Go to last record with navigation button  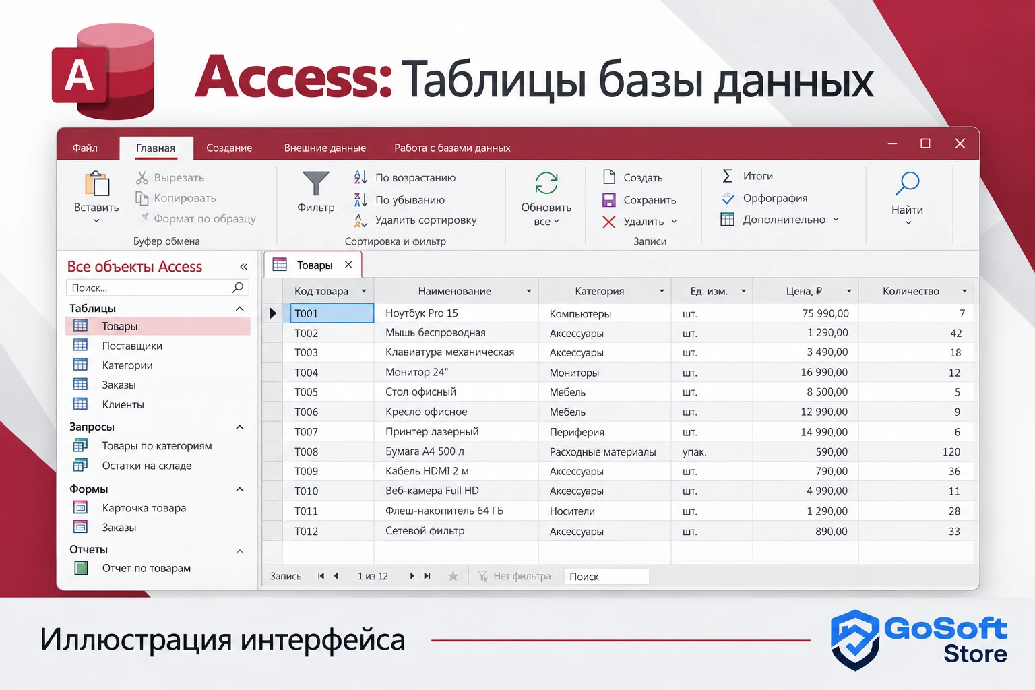click(427, 576)
